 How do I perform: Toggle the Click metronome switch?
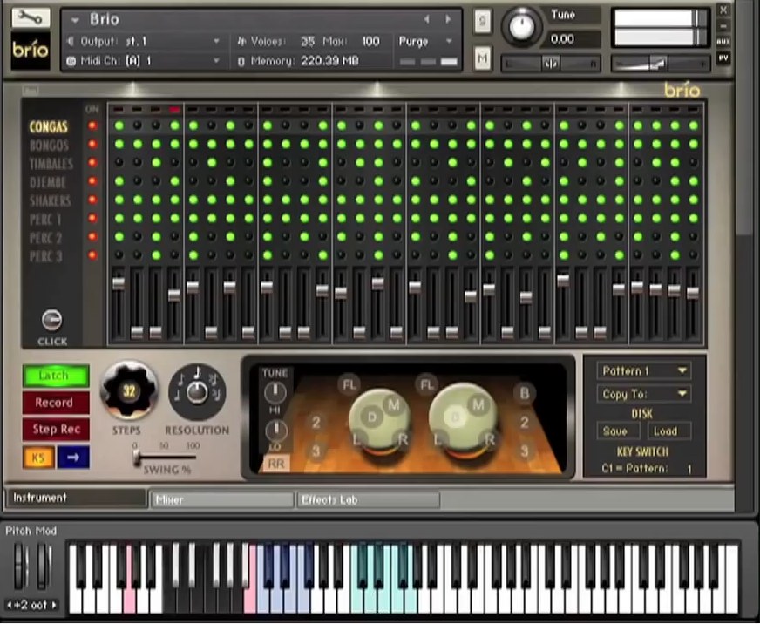pos(52,320)
